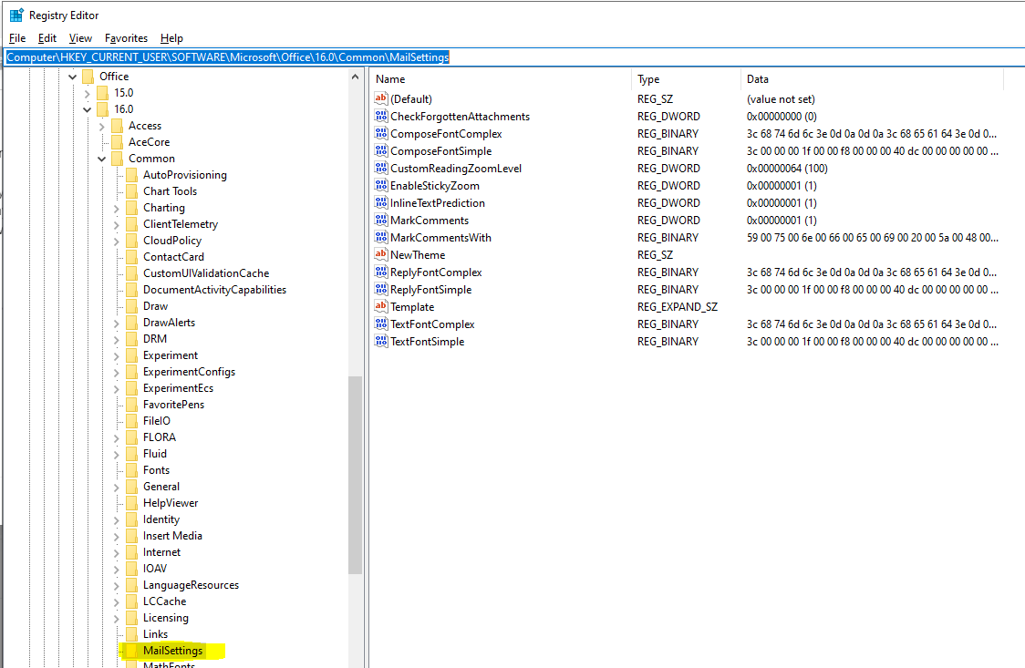Open the Edit menu

pos(47,38)
